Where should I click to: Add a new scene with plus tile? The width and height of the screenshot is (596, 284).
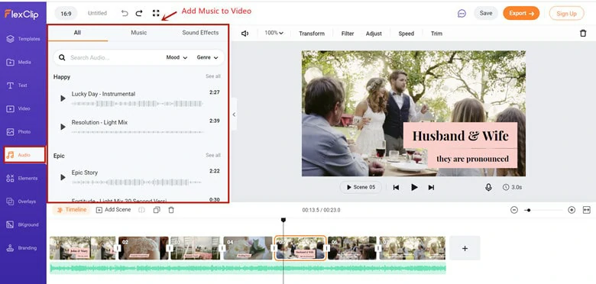[465, 248]
